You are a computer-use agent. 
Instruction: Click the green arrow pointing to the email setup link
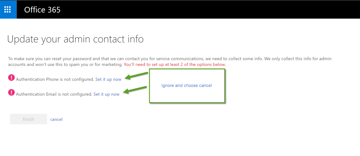(x=135, y=89)
